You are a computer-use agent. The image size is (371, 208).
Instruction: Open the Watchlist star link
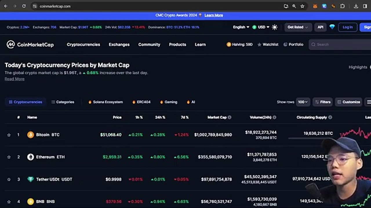(268, 44)
